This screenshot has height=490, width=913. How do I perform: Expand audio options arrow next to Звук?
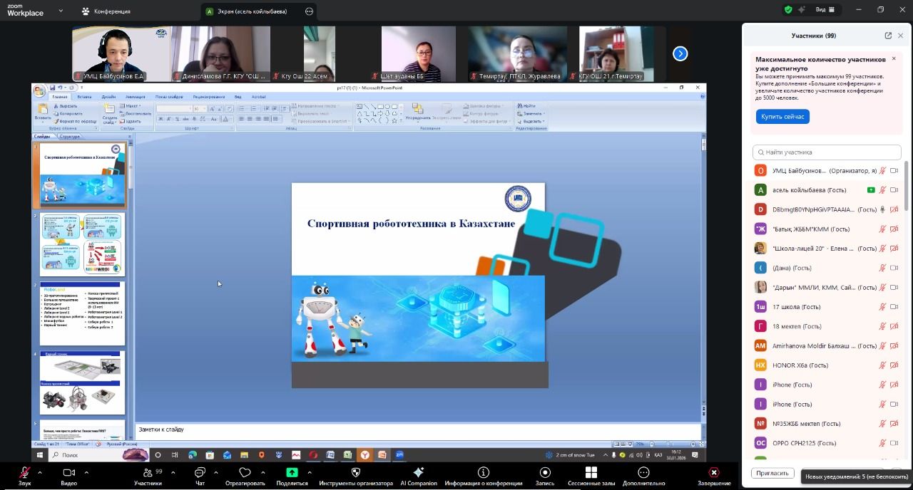pyautogui.click(x=40, y=472)
